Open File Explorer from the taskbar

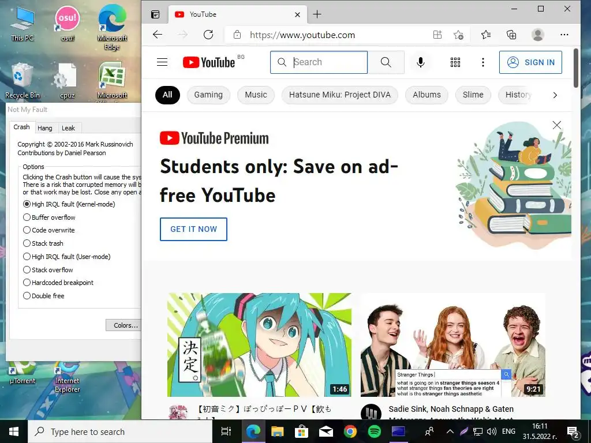(278, 431)
